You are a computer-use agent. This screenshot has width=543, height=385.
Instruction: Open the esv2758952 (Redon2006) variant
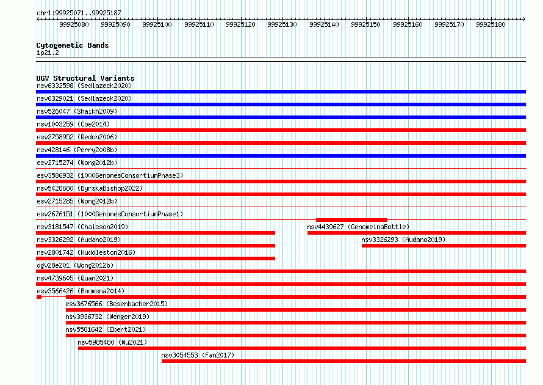coord(77,137)
